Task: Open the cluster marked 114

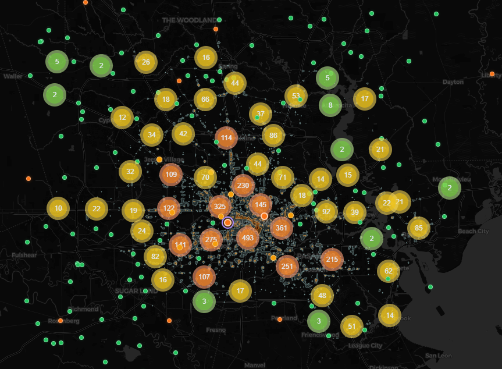Action: 226,138
